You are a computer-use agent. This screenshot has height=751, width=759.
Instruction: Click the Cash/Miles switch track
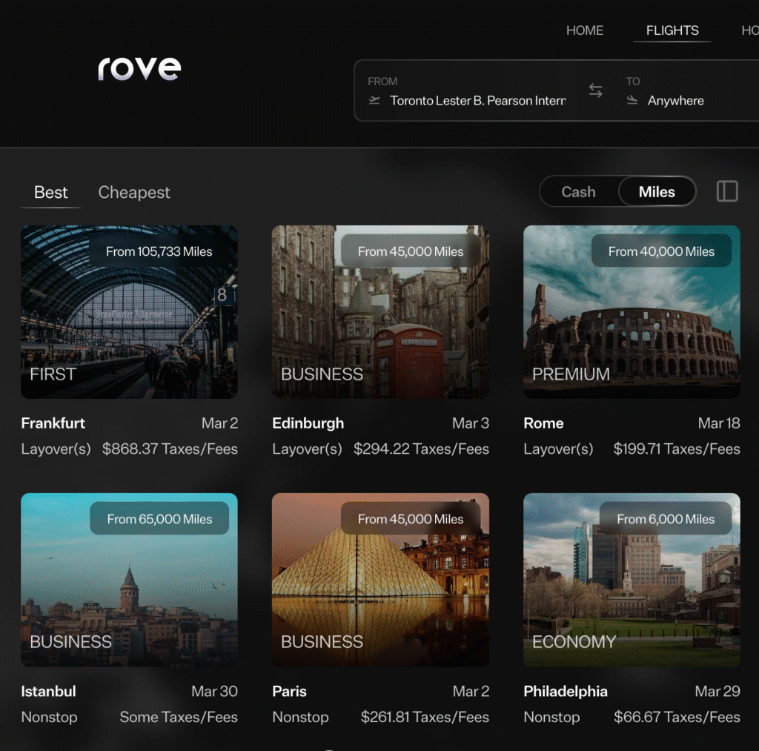(617, 191)
